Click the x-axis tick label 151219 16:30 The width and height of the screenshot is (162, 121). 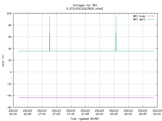coord(13,112)
